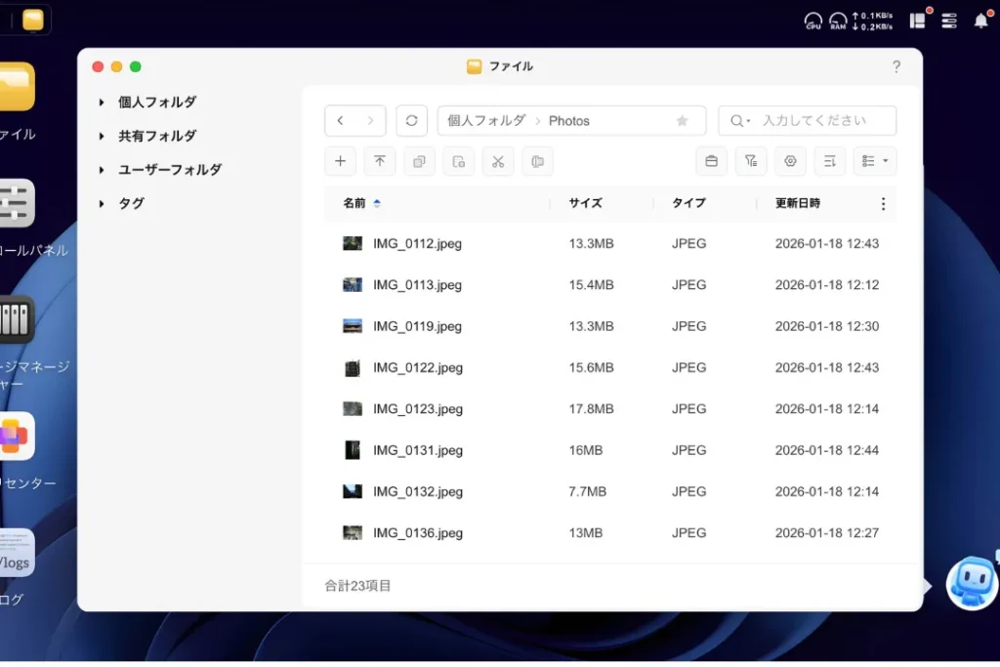Open column options three-dot menu

pos(883,204)
